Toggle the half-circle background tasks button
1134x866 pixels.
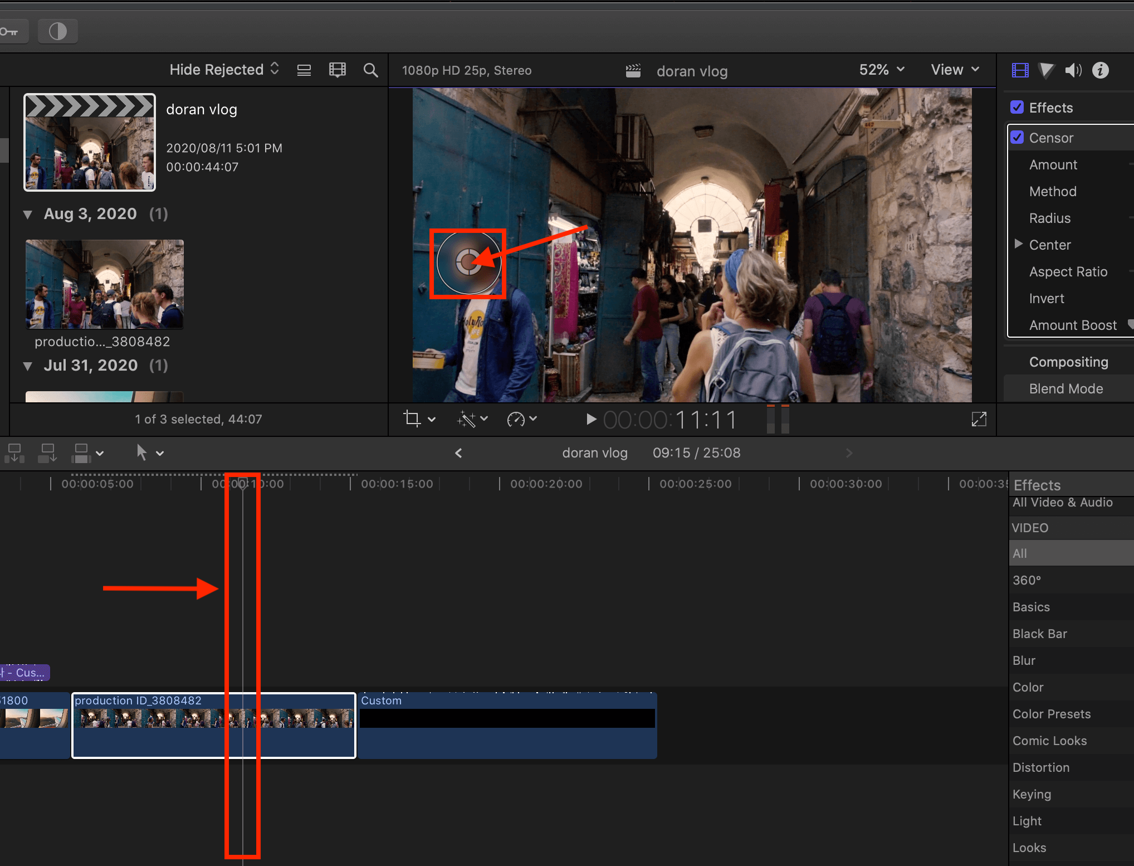[57, 31]
